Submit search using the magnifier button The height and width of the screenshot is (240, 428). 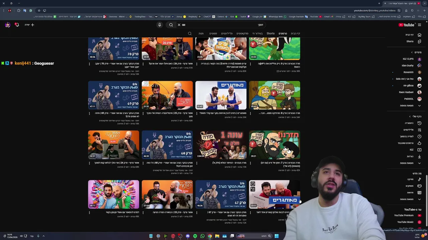point(171,25)
